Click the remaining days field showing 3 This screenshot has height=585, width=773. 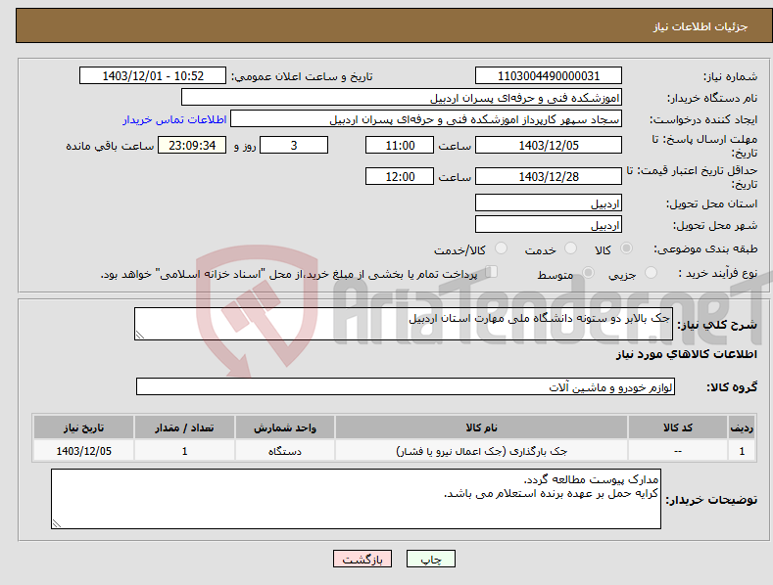[294, 145]
